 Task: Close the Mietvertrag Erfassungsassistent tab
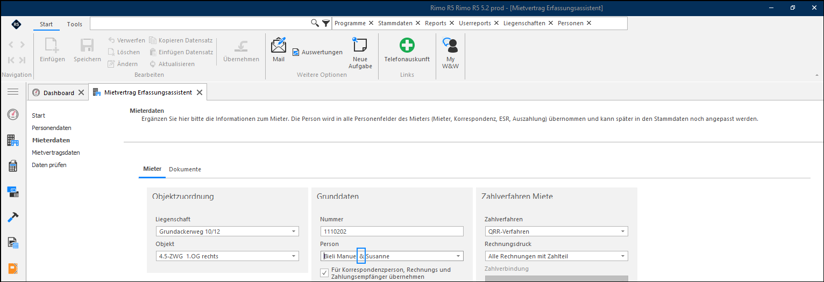tap(200, 92)
